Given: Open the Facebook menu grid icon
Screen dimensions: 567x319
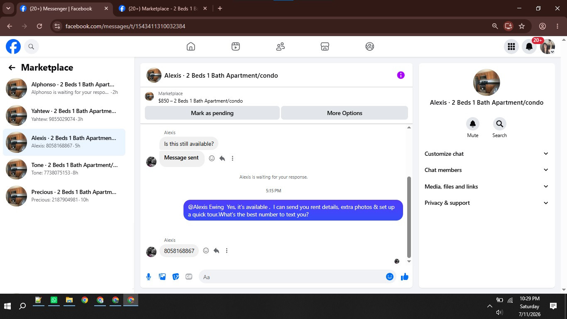Looking at the screenshot, I should tap(511, 47).
